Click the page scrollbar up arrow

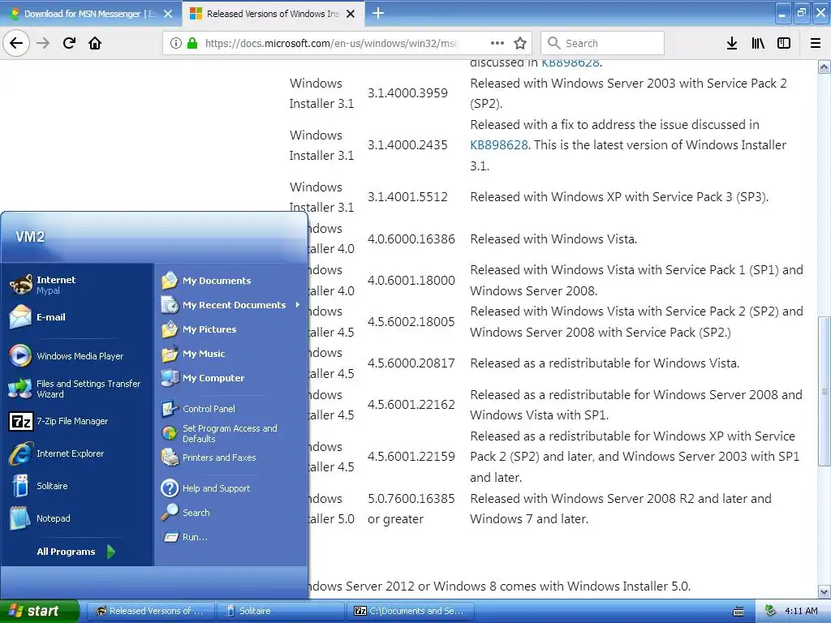(x=825, y=67)
